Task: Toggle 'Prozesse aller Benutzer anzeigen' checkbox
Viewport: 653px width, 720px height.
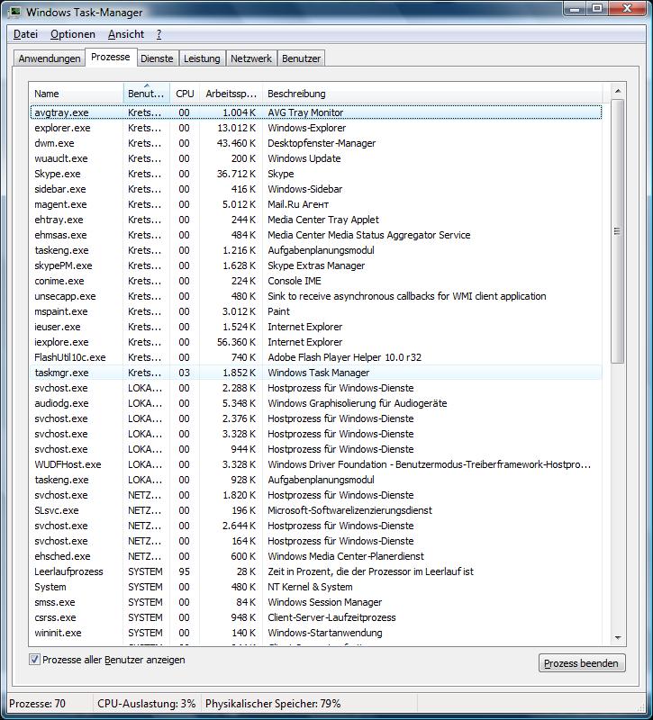Action: coord(34,660)
